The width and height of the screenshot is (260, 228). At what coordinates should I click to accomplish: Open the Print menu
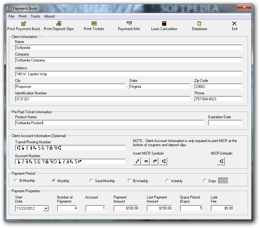(x=22, y=16)
